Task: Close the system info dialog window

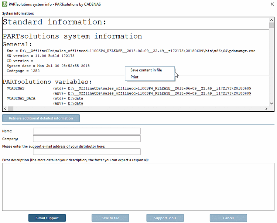Action: [x=272, y=4]
